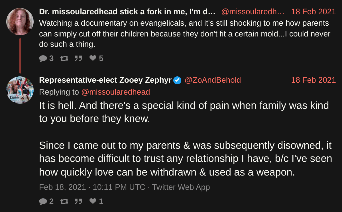Click the blue verified badge

pos(177,80)
